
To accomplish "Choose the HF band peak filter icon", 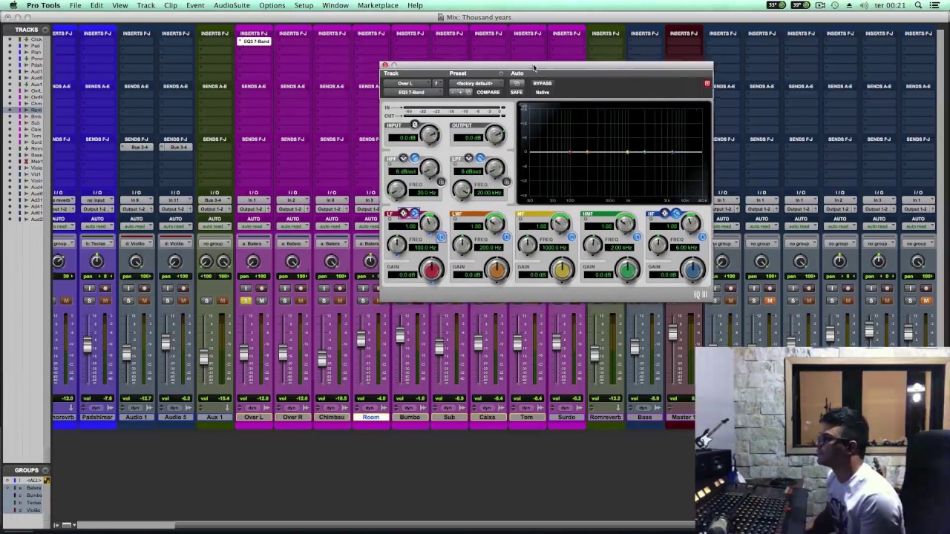I will pos(664,213).
